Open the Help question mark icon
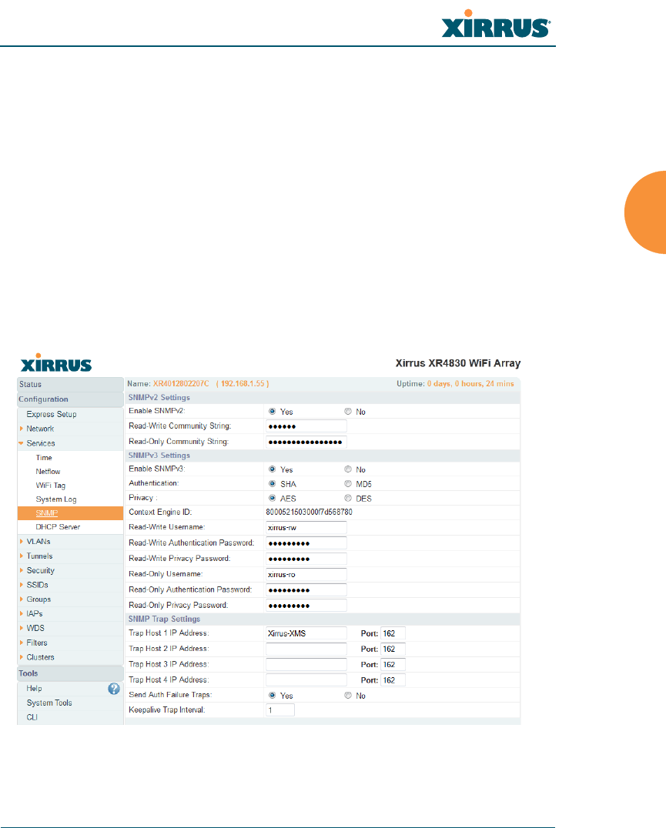666x828 pixels. pyautogui.click(x=113, y=689)
